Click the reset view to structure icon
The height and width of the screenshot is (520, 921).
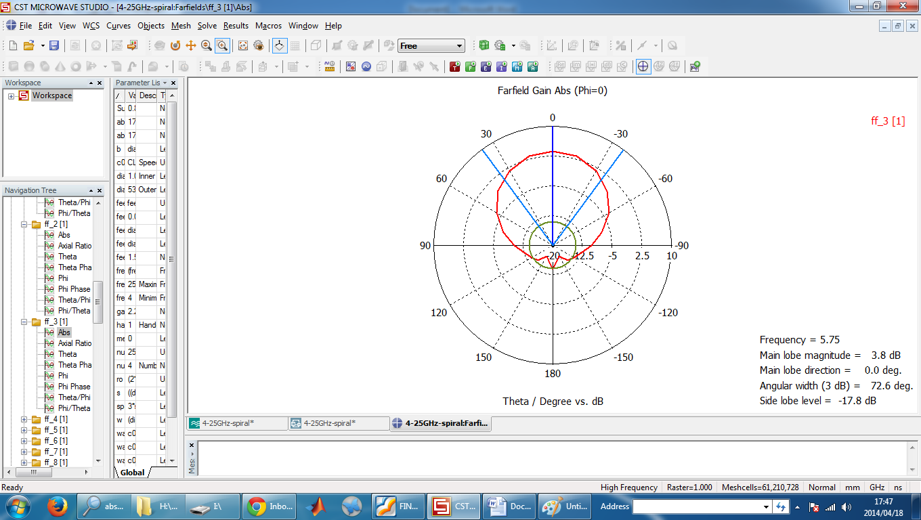pyautogui.click(x=243, y=45)
